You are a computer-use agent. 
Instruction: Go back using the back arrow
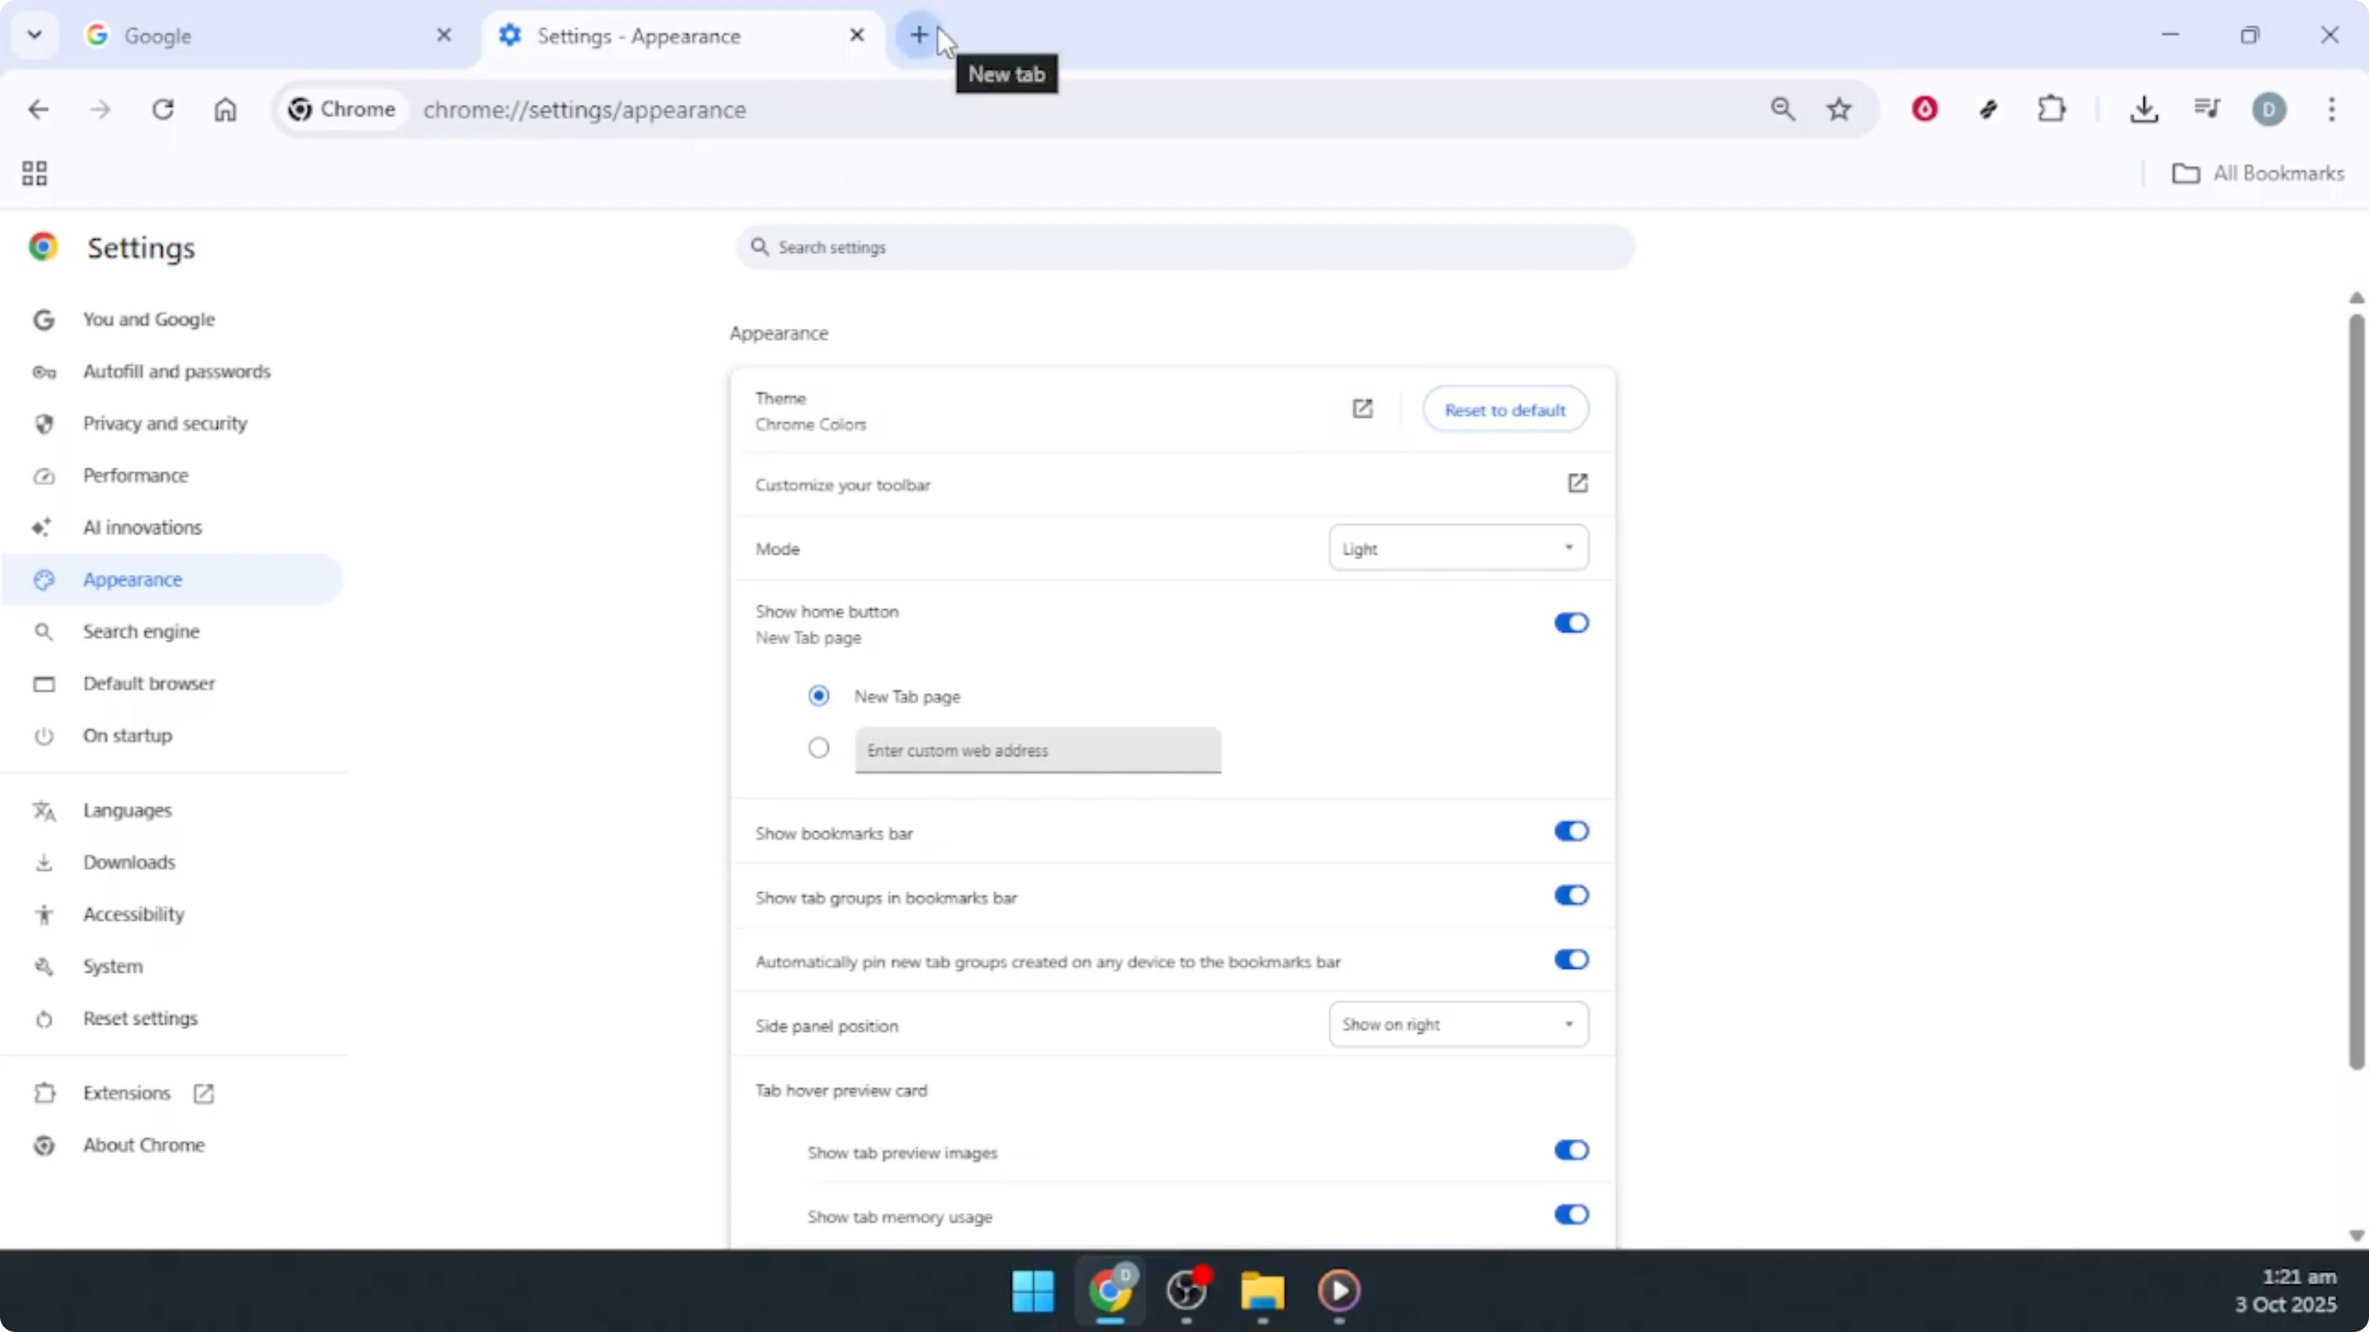point(39,109)
